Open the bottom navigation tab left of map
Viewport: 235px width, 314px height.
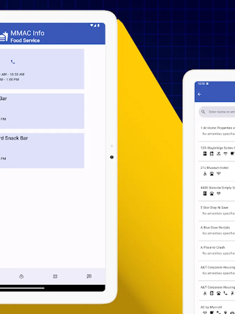[21, 276]
